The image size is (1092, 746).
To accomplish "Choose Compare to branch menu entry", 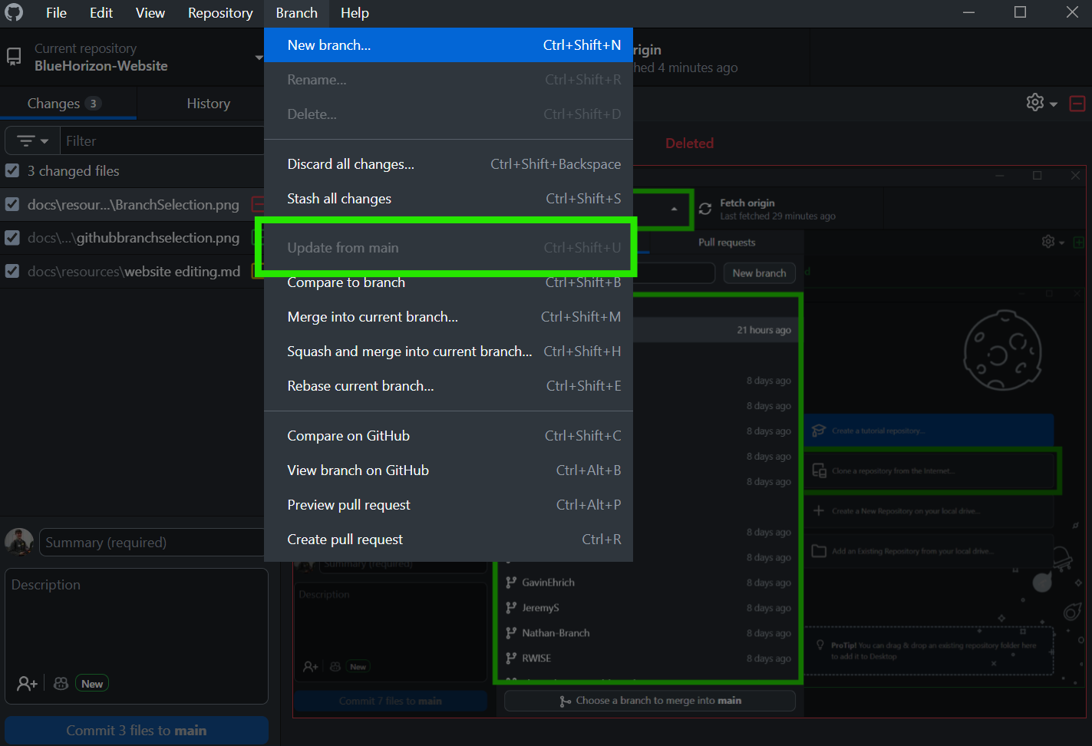I will coord(448,282).
